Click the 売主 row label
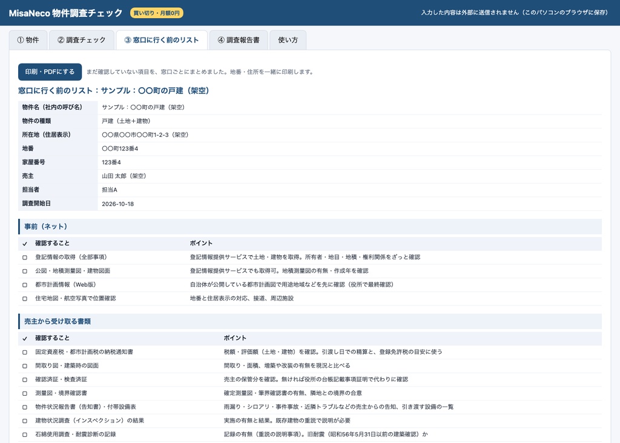 pyautogui.click(x=28, y=176)
